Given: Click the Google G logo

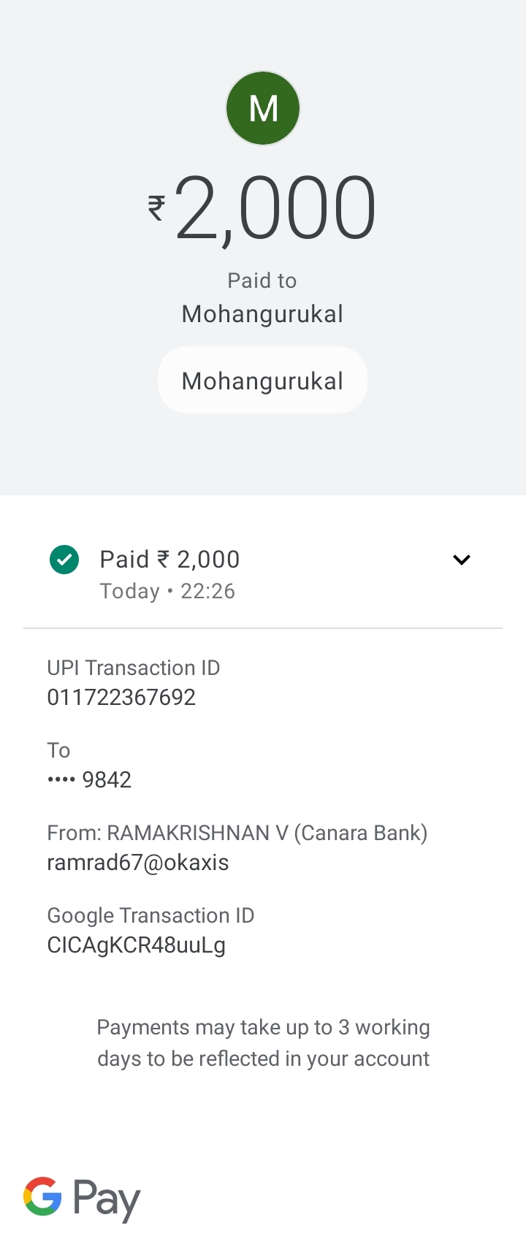Looking at the screenshot, I should click(x=42, y=1197).
